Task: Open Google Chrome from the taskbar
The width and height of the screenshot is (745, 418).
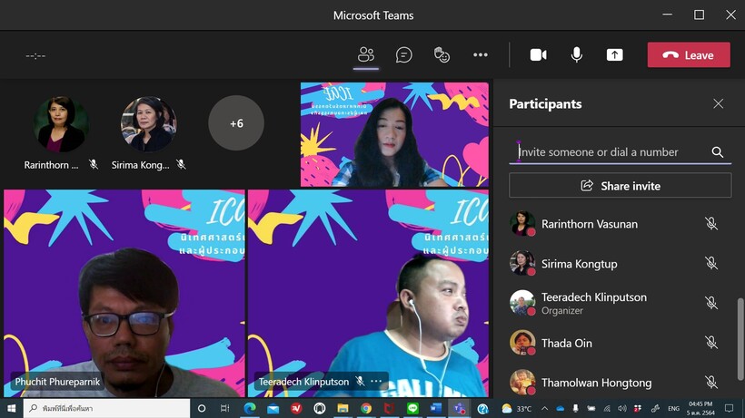Action: [366, 409]
